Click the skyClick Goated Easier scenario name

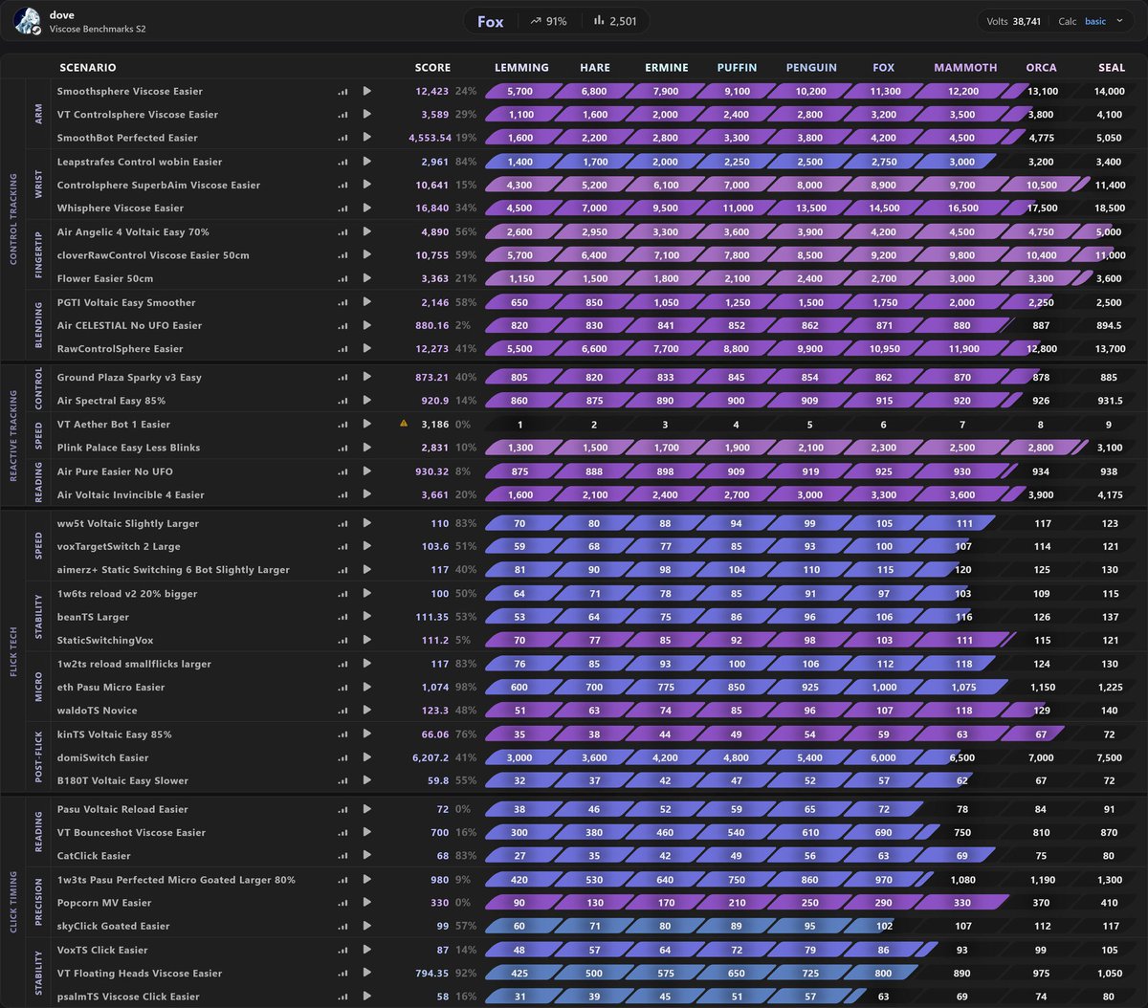(114, 926)
